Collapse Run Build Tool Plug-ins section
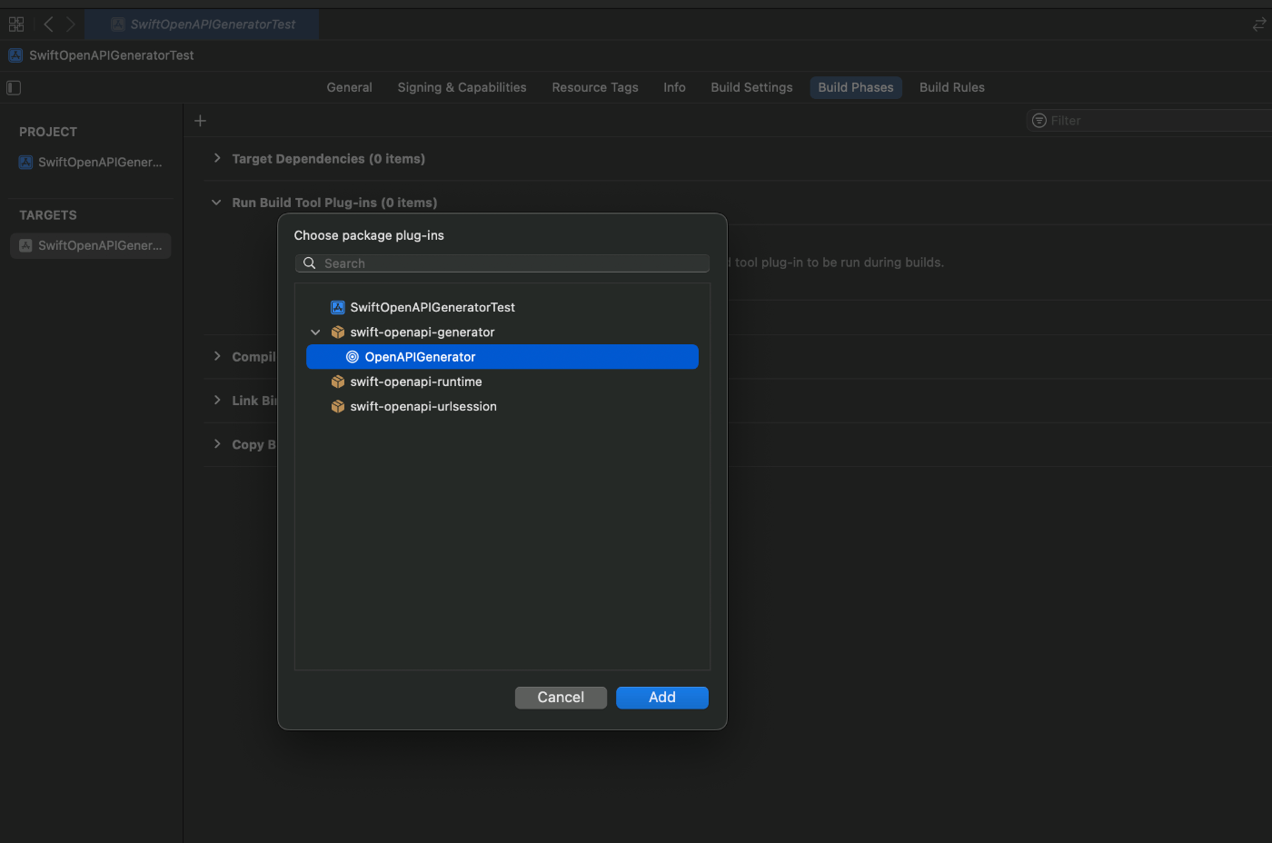Viewport: 1272px width, 843px height. (216, 203)
